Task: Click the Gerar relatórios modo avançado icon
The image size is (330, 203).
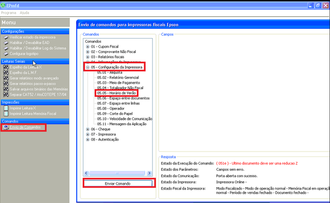Action: coord(5,78)
